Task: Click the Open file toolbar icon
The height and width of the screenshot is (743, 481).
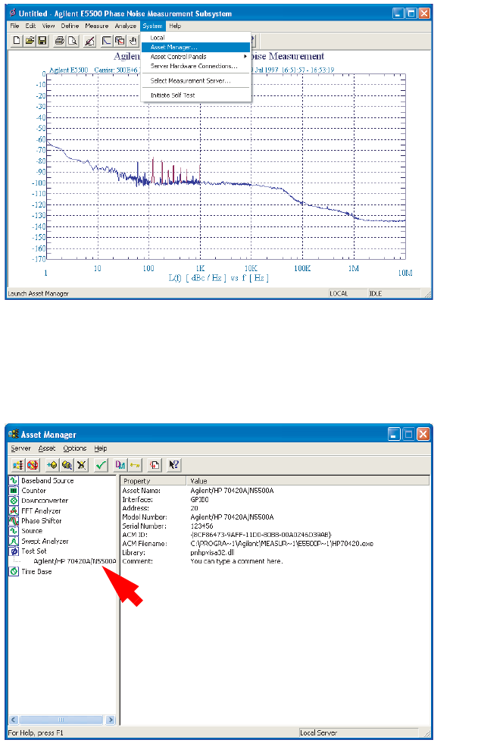Action: pos(30,41)
